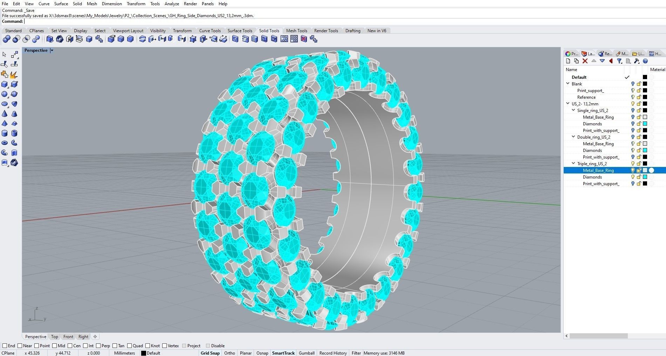Click the Explode icon in sidebar
This screenshot has width=666, height=356.
tap(14, 75)
